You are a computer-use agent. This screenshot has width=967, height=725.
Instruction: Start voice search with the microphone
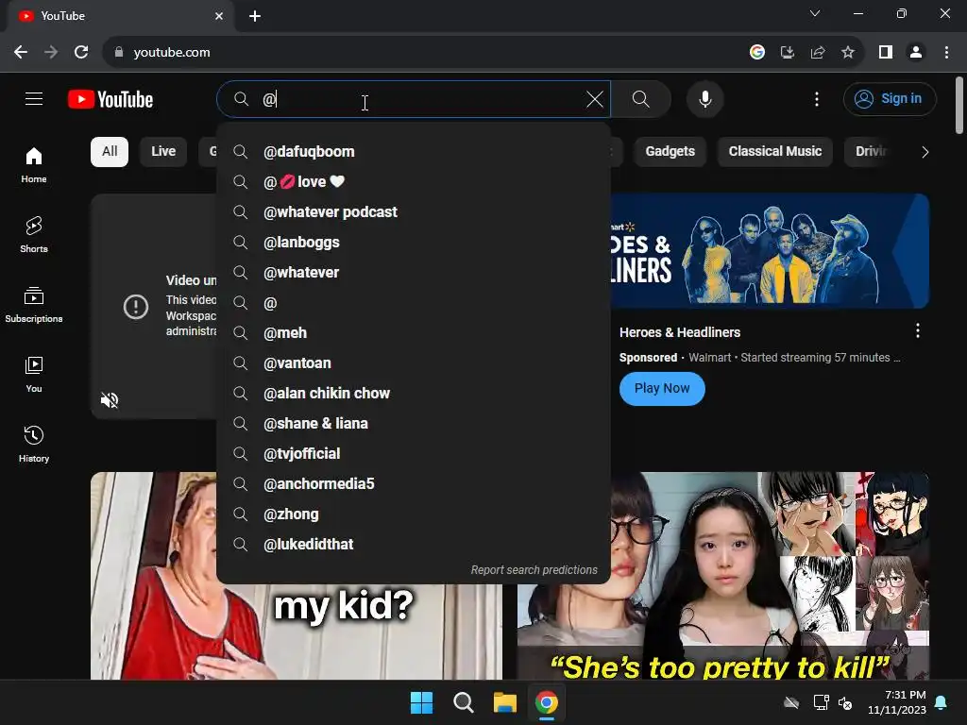point(704,98)
